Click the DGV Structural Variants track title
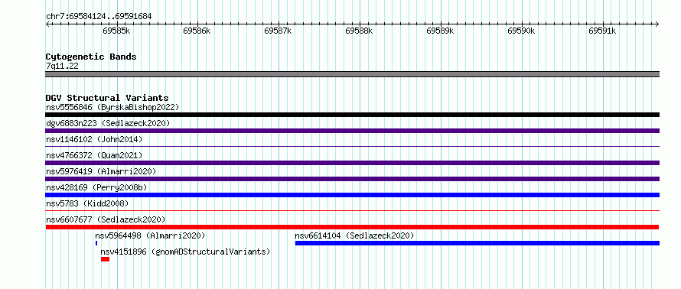Image resolution: width=681 pixels, height=289 pixels. pyautogui.click(x=107, y=98)
